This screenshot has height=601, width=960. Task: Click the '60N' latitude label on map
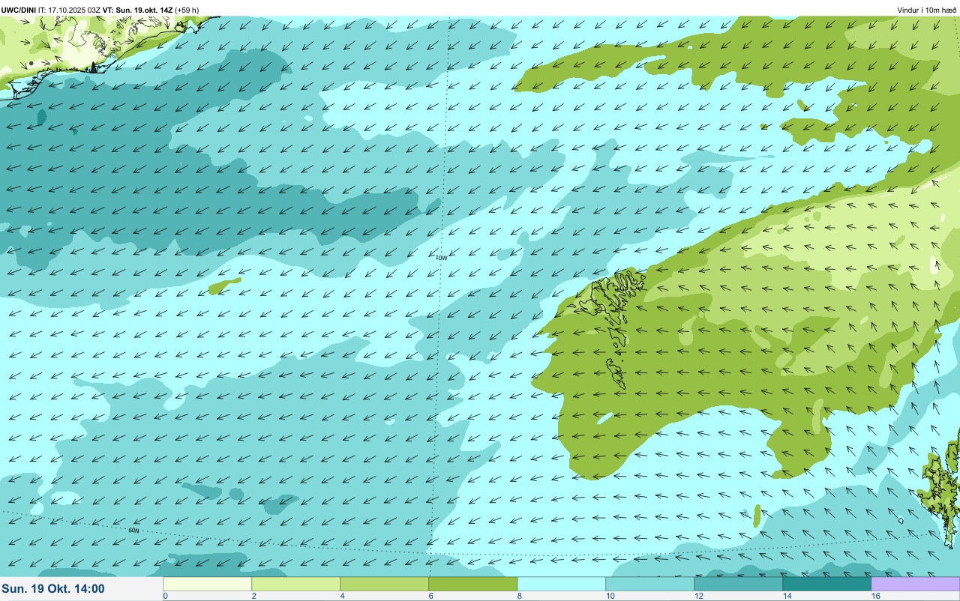point(133,531)
